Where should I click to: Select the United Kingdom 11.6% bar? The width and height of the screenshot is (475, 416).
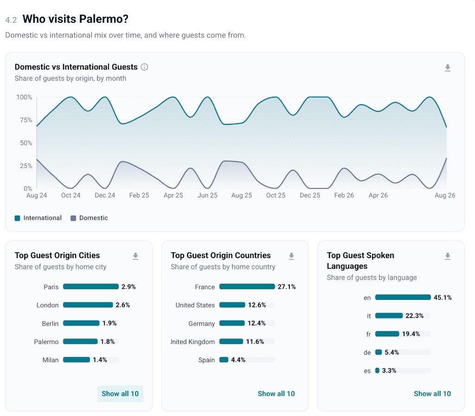point(231,341)
